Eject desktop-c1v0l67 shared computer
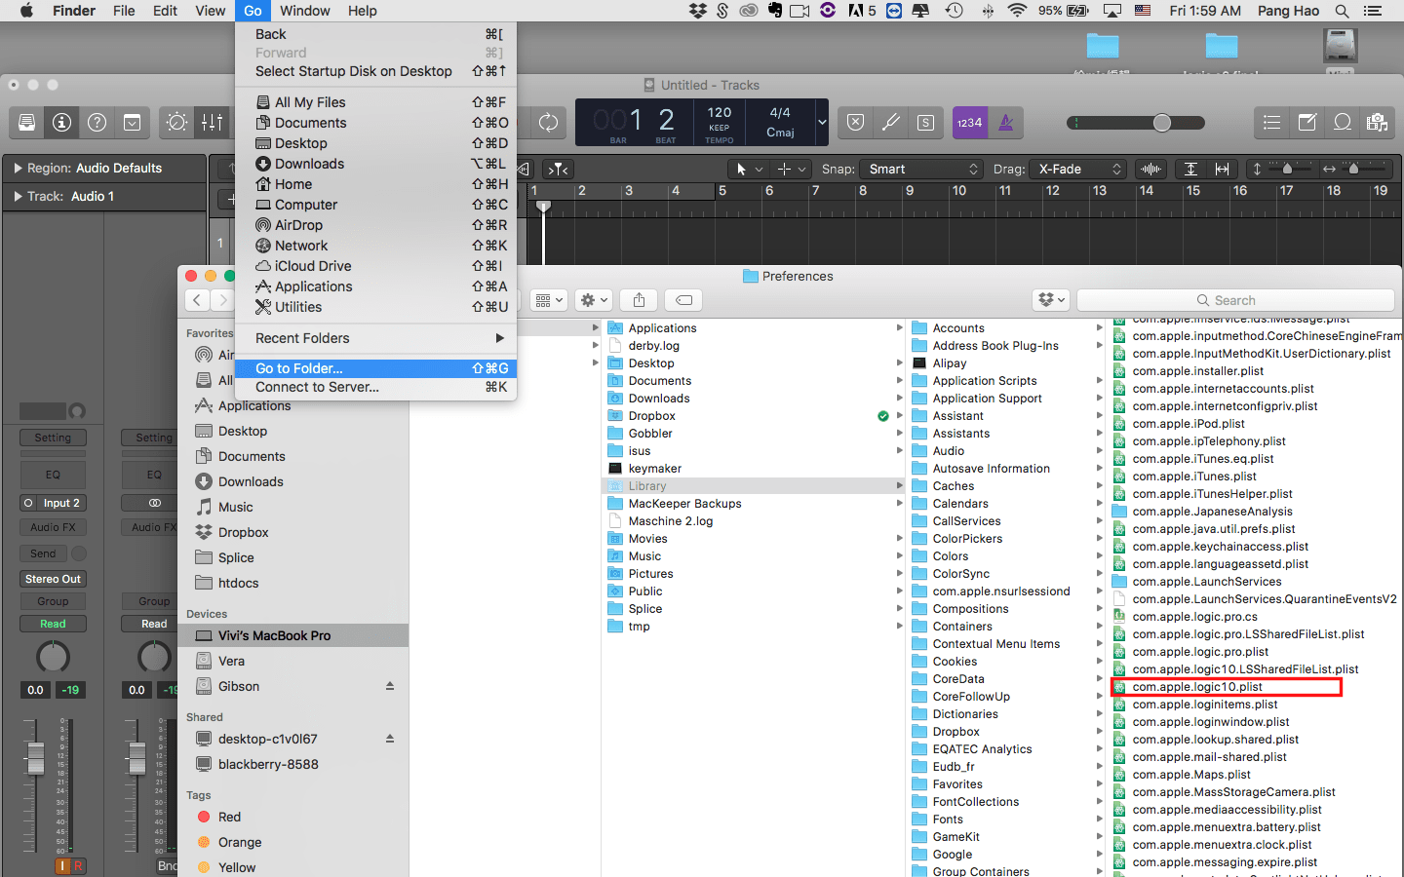The width and height of the screenshot is (1404, 877). coord(390,739)
